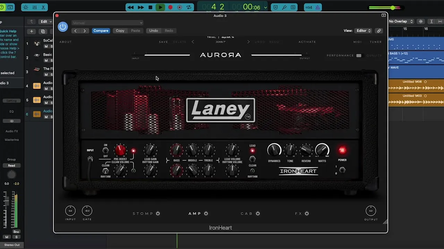Viewport: 444px width, 249px height.
Task: Click the duplicate track icon
Action: click(43, 31)
